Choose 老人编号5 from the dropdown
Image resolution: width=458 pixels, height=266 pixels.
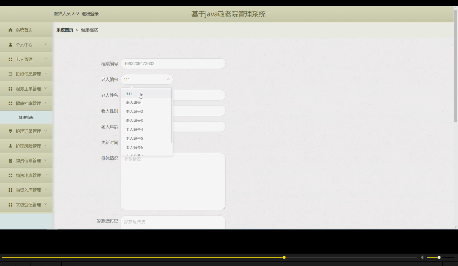[x=146, y=138]
